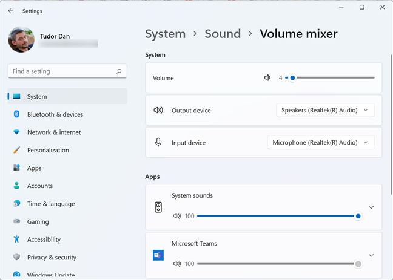Go to Sound in the breadcrumb

click(223, 34)
